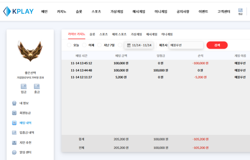Image resolution: width=250 pixels, height=160 pixels.
Task: Click the bet time 11-14 12:11:27
Action: click(81, 77)
